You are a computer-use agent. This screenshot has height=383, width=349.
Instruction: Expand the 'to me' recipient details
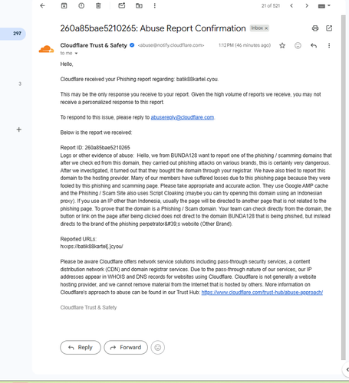[x=76, y=54]
